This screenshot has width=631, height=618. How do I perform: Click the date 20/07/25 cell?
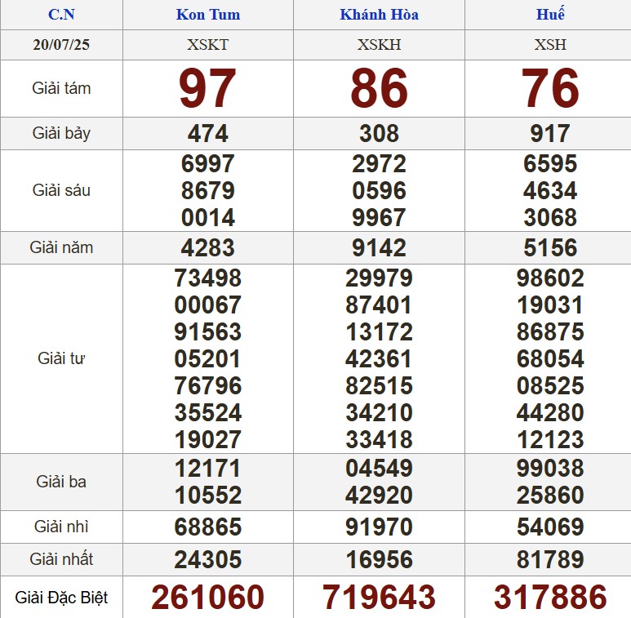61,45
